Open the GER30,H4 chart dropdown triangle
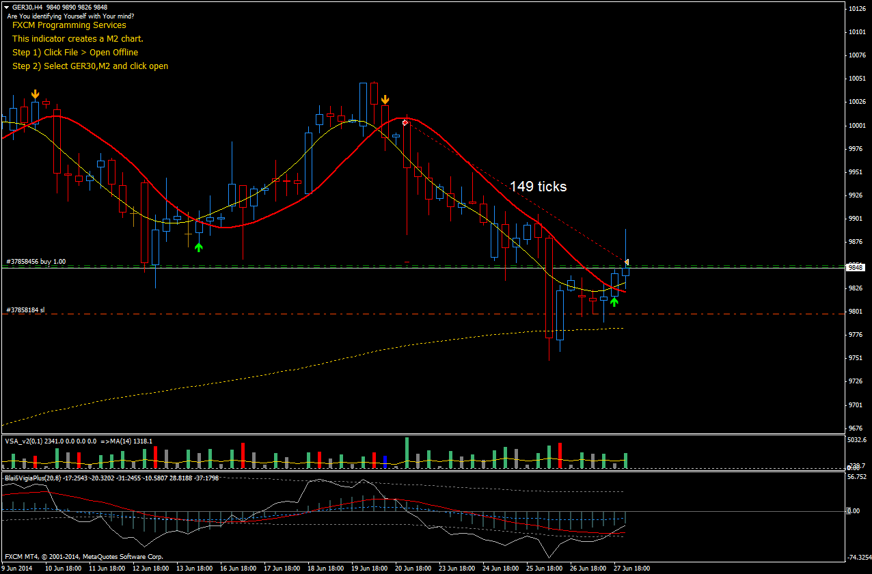 [x=6, y=7]
